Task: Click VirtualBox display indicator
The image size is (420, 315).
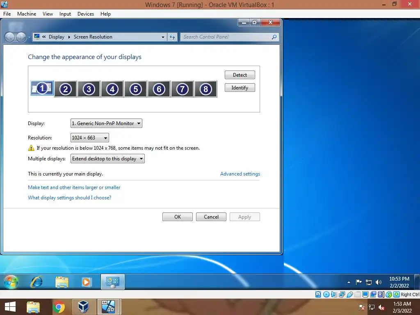Action: (x=365, y=294)
